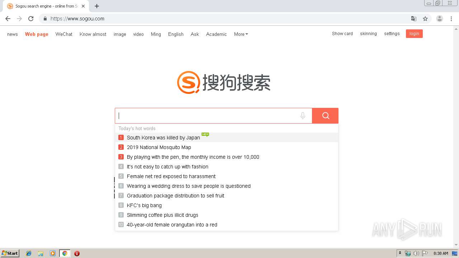The height and width of the screenshot is (258, 459).
Task: Click the page scrollbar down arrow
Action: (456, 245)
